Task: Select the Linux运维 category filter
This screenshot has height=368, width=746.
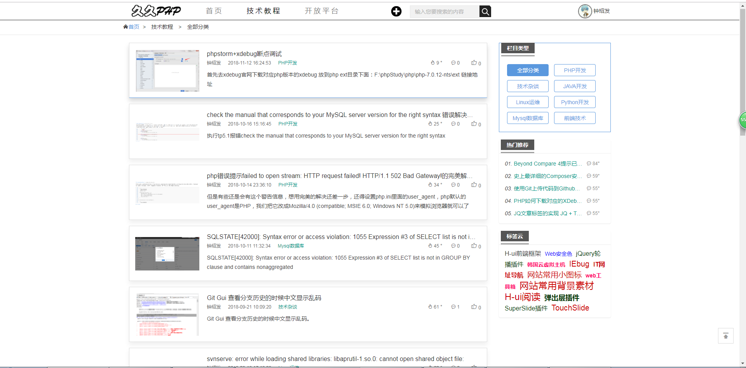Action: (x=528, y=102)
